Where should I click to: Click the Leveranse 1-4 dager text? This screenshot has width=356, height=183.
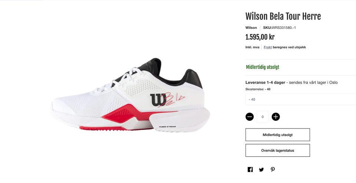pyautogui.click(x=265, y=83)
